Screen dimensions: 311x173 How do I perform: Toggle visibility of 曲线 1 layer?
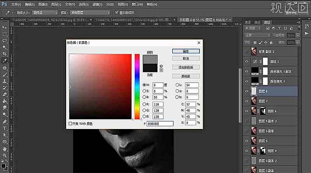246,62
